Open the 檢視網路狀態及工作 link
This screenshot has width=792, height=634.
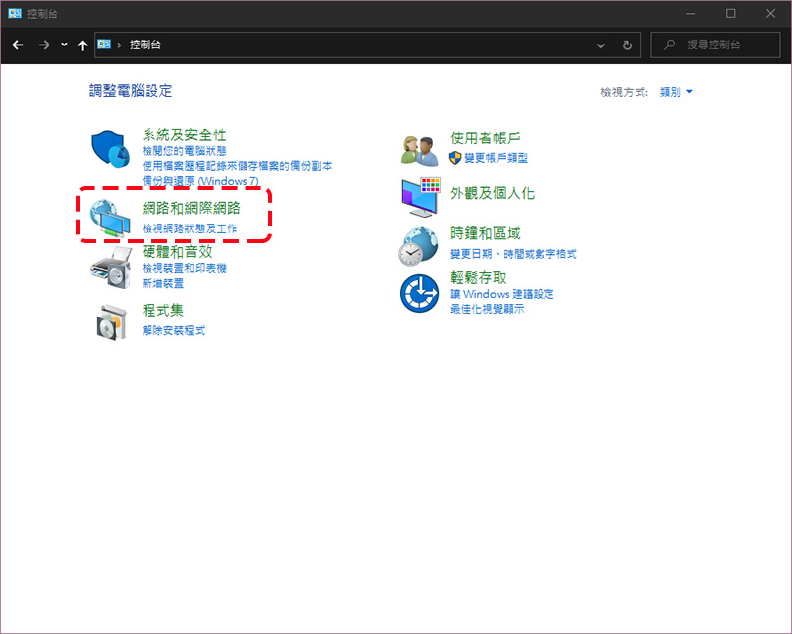pyautogui.click(x=189, y=228)
